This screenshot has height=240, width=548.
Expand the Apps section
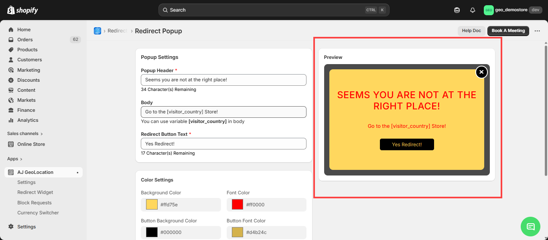point(15,159)
